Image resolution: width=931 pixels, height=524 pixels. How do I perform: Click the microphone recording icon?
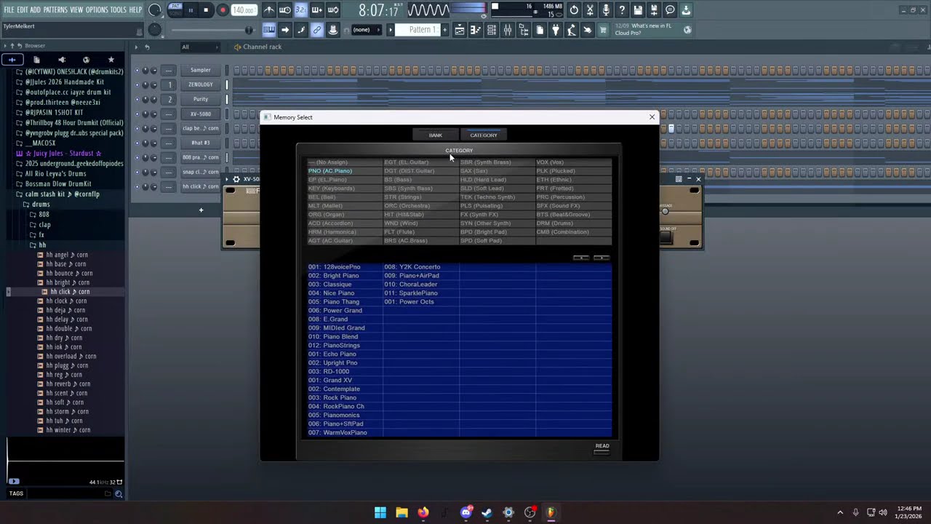[x=606, y=10]
